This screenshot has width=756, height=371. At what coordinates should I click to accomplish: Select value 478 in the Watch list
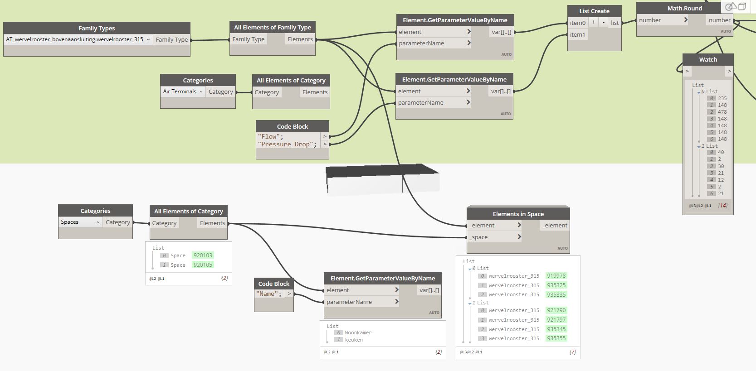click(722, 112)
